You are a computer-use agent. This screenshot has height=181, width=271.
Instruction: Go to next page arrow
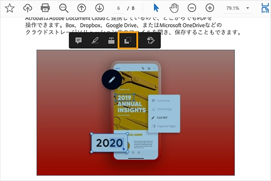coord(99,8)
